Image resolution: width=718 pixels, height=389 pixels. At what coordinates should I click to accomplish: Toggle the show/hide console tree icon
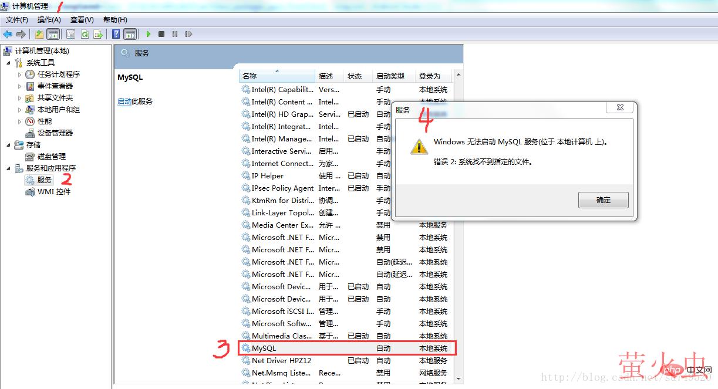53,34
